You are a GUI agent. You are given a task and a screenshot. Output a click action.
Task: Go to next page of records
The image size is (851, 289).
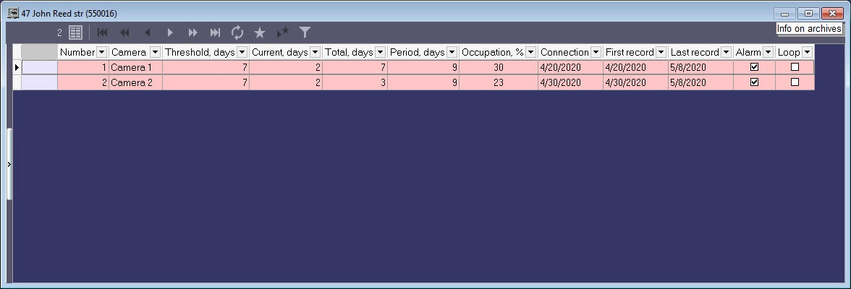(x=192, y=33)
